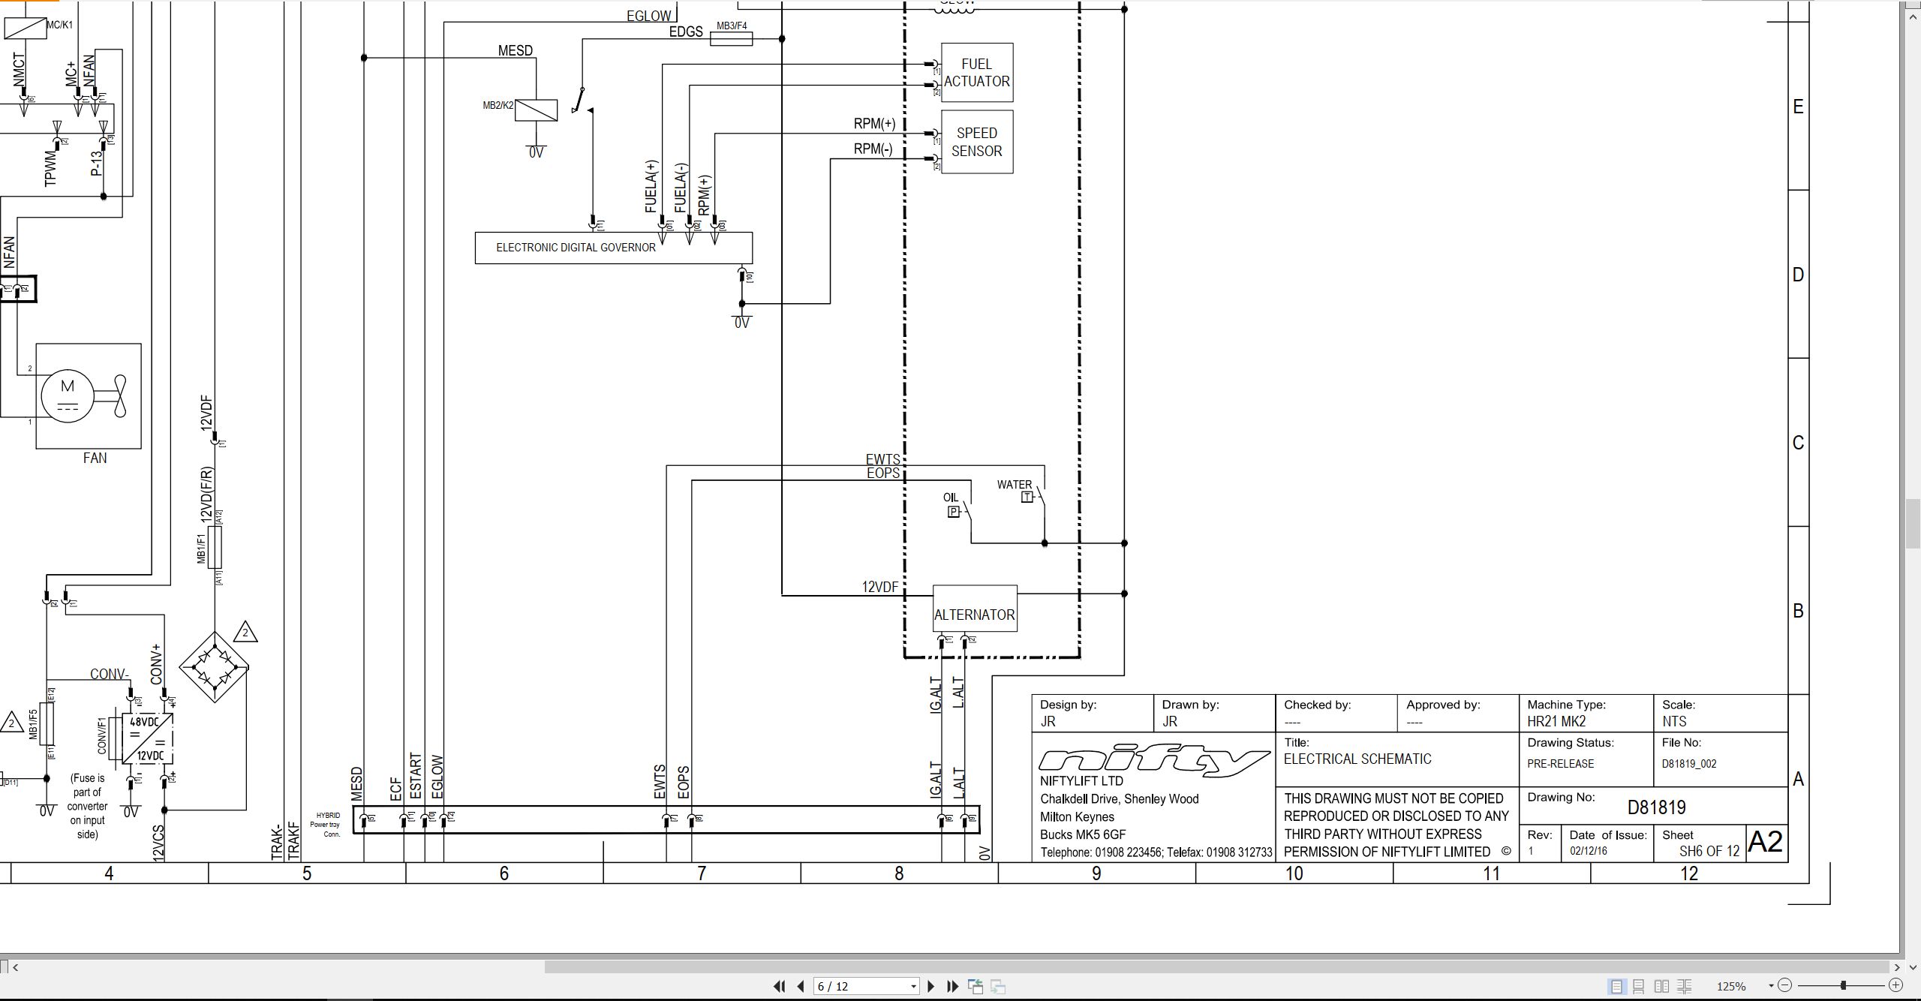The image size is (1921, 1001).
Task: Open the zoom level dropdown arrow
Action: (x=1771, y=986)
